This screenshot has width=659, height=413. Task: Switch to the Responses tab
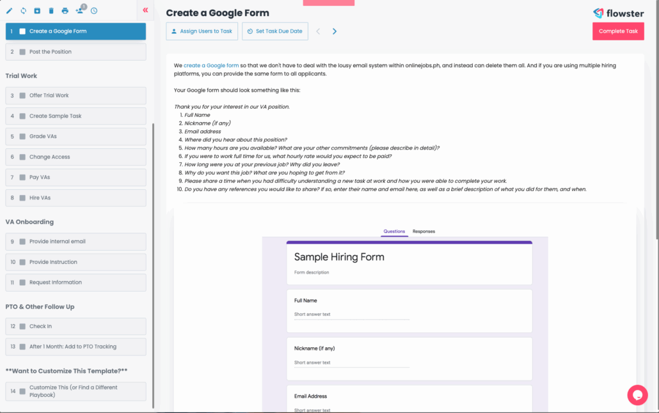[x=424, y=231]
